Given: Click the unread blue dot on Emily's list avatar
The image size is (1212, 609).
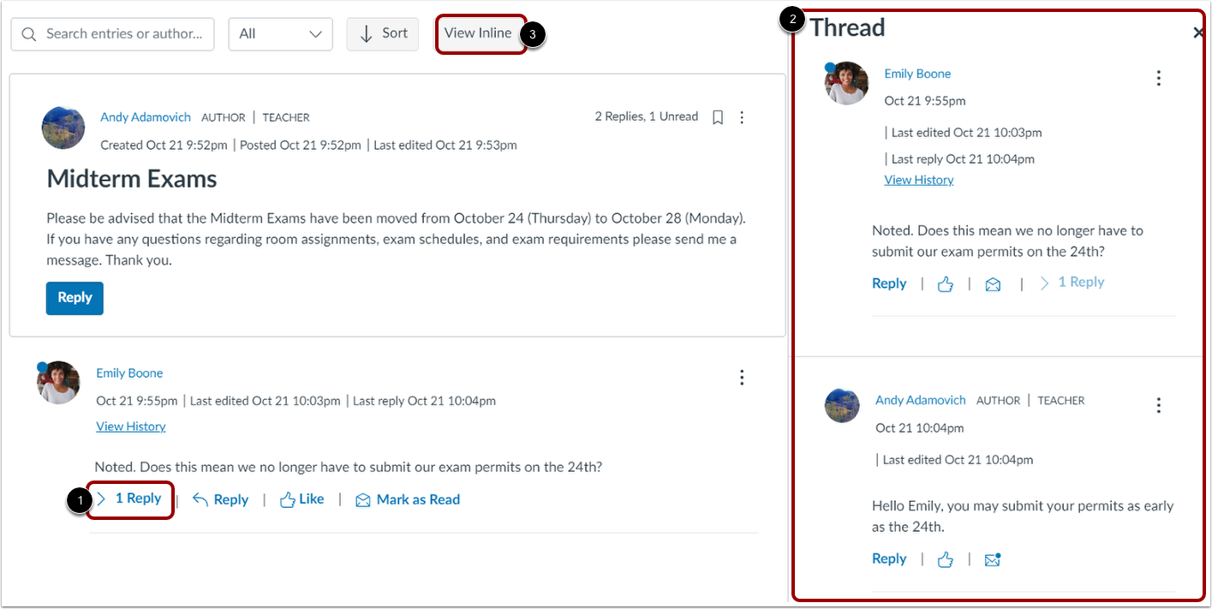Looking at the screenshot, I should 43,367.
